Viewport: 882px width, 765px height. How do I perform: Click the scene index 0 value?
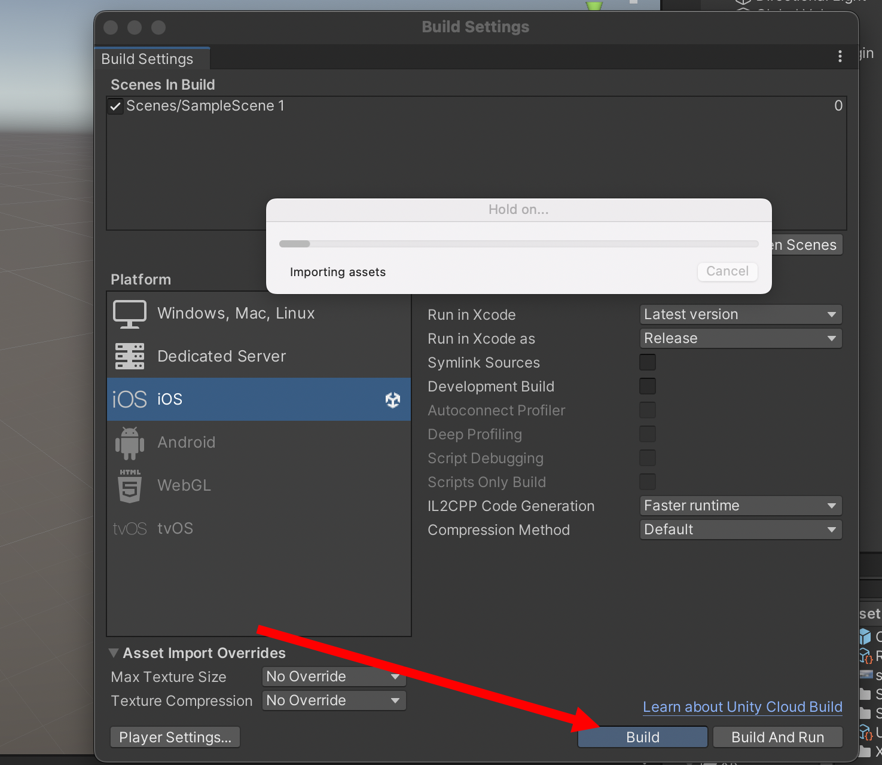click(x=838, y=106)
